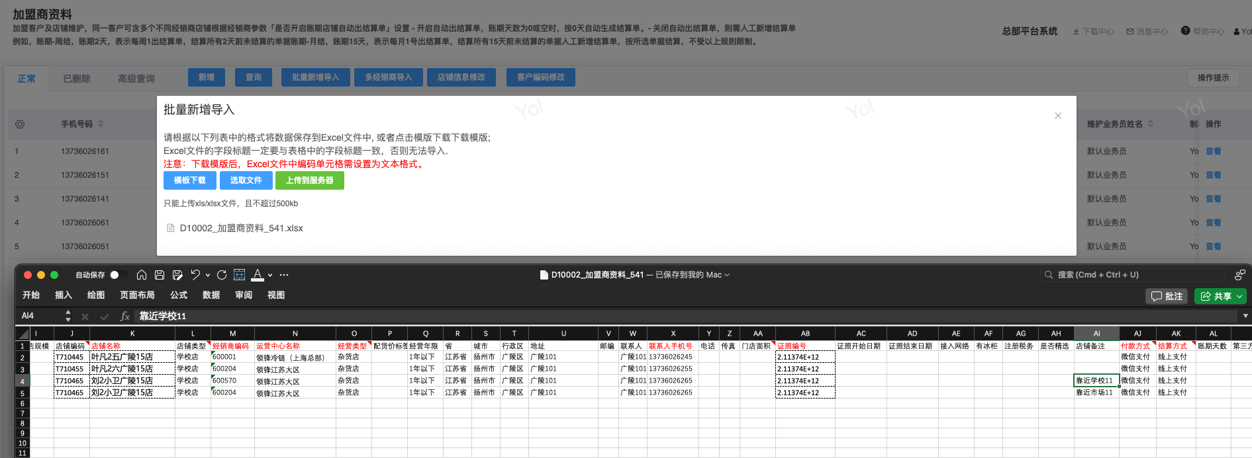
Task: Click uploaded file D10002_加盟商资料_541.xlsx
Action: click(241, 228)
